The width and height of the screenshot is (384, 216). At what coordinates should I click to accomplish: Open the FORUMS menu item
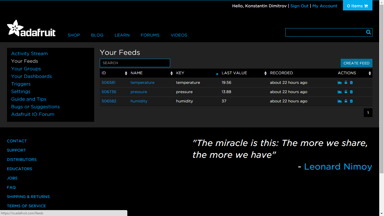[x=150, y=35]
